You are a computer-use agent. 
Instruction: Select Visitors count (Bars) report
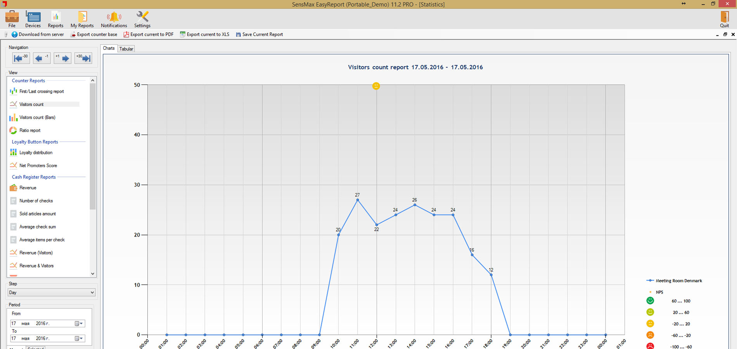(37, 117)
